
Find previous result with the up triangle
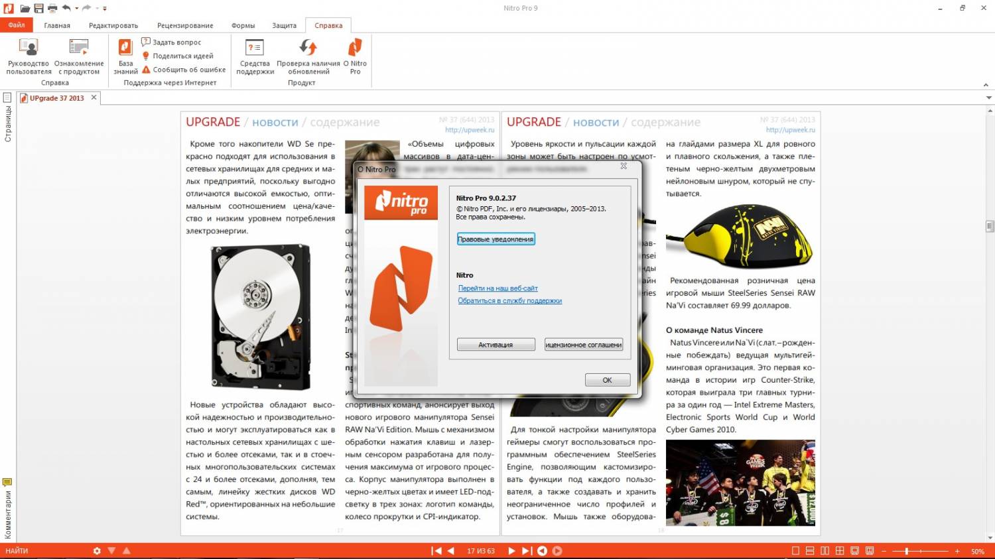point(127,551)
